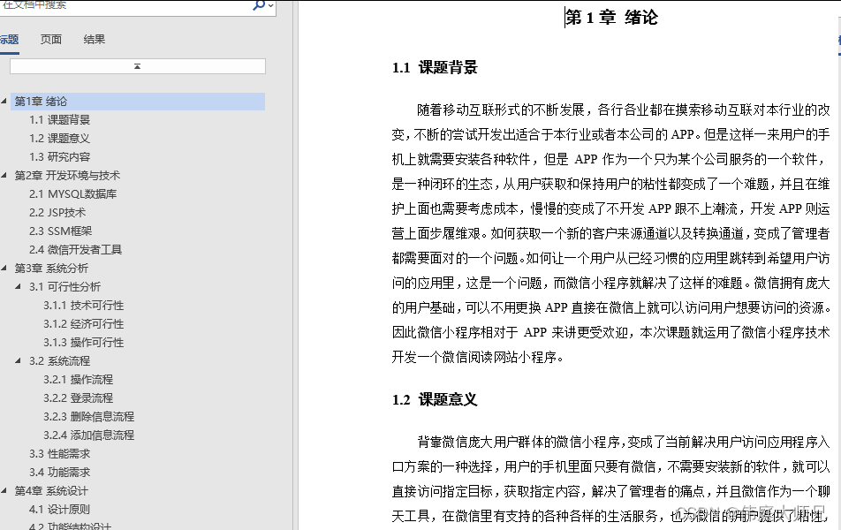Go to heading 3.1.2 经济可行性

[84, 323]
